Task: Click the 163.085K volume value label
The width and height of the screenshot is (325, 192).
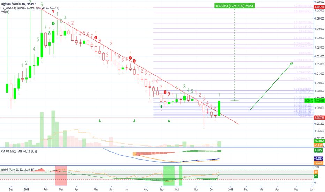Action: point(319,141)
